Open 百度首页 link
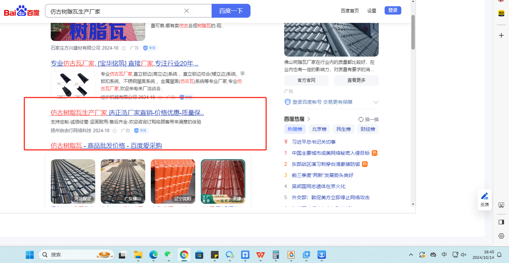Screen dimensions: 509x263 pyautogui.click(x=350, y=11)
